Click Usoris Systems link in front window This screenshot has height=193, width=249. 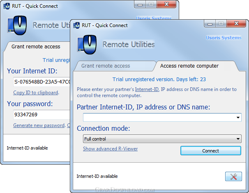click(224, 38)
